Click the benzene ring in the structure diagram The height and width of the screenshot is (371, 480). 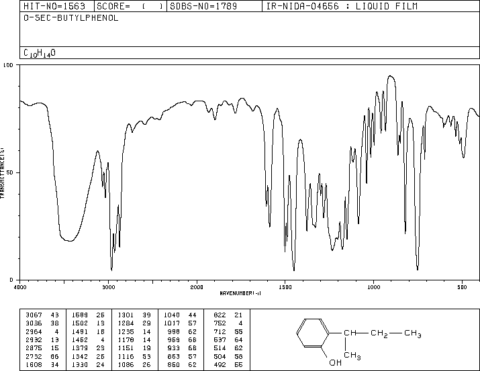pos(313,333)
